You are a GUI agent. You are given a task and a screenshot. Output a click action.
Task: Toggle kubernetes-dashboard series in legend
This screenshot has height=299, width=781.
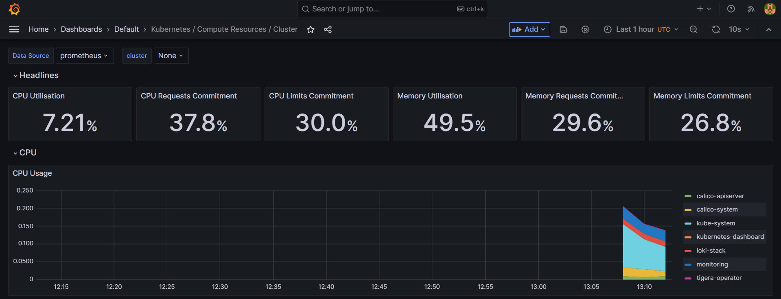point(730,237)
